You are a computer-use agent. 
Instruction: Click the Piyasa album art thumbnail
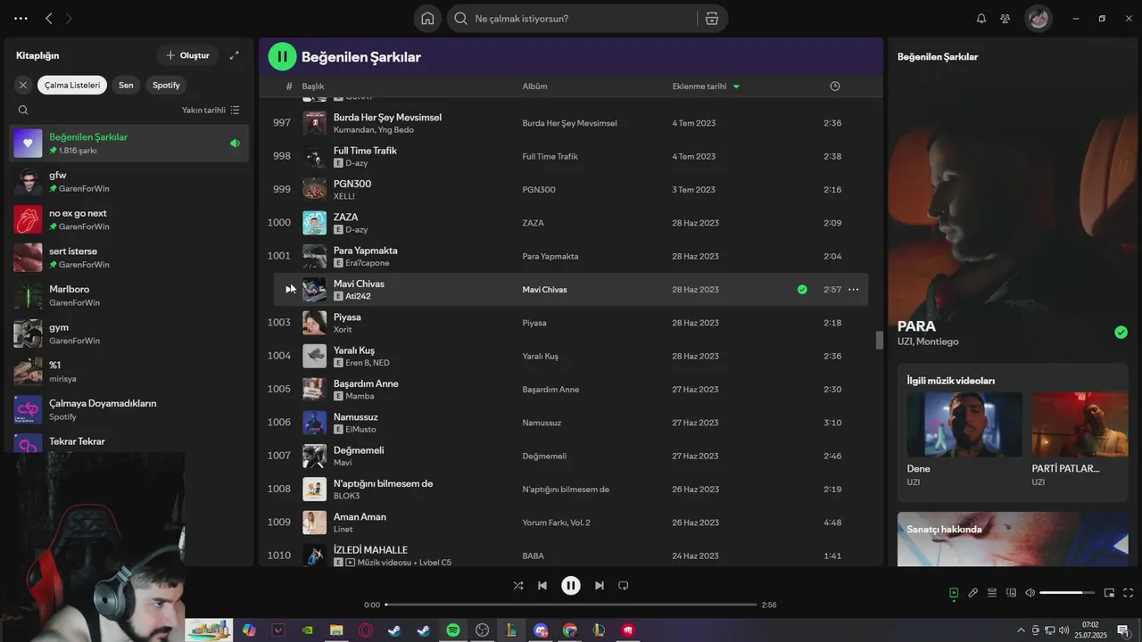[x=314, y=323]
